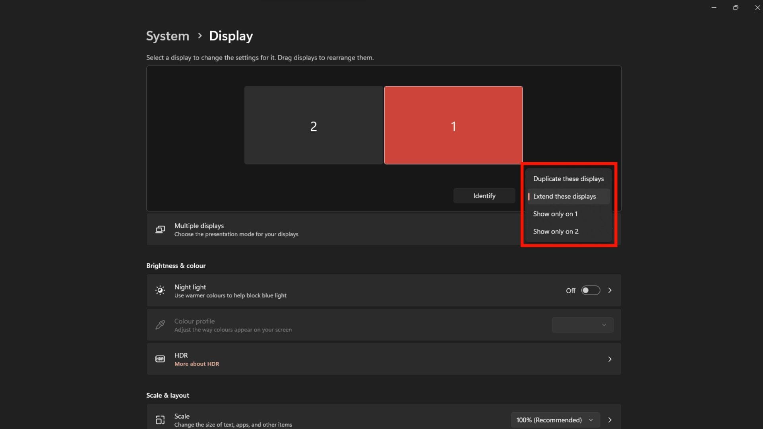The height and width of the screenshot is (429, 763).
Task: Open HDR settings via its chevron arrow
Action: [x=610, y=359]
